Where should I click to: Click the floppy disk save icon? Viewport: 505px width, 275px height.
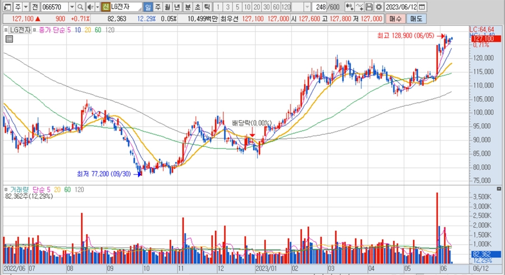370,7
